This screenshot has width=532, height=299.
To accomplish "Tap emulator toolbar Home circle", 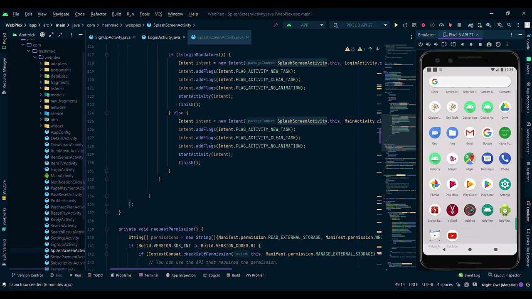I will point(471,44).
